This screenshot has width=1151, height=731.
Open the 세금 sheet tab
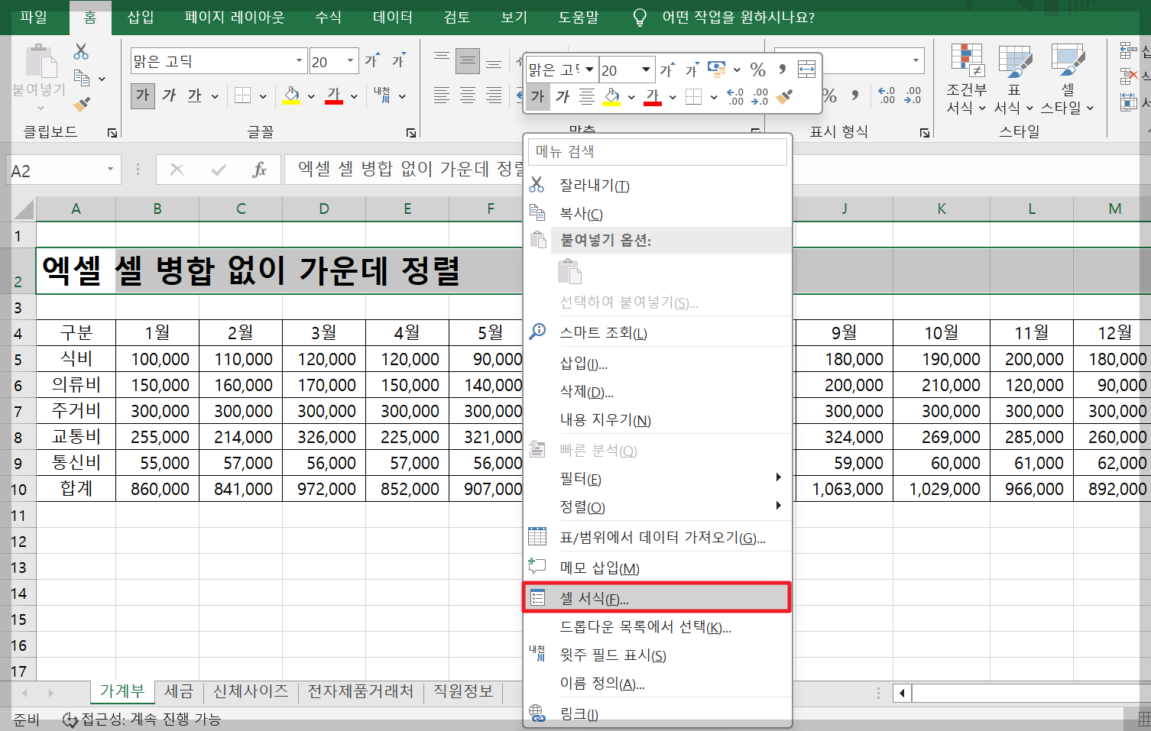coord(178,691)
